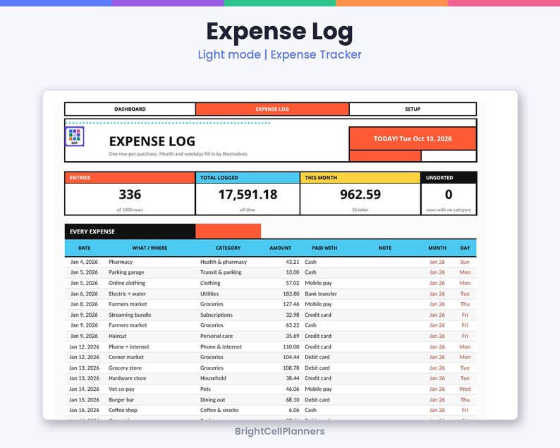Click the TODAY! Tue Oct 13, 2026 banner
Screen dimensions: 560x448
pos(413,138)
